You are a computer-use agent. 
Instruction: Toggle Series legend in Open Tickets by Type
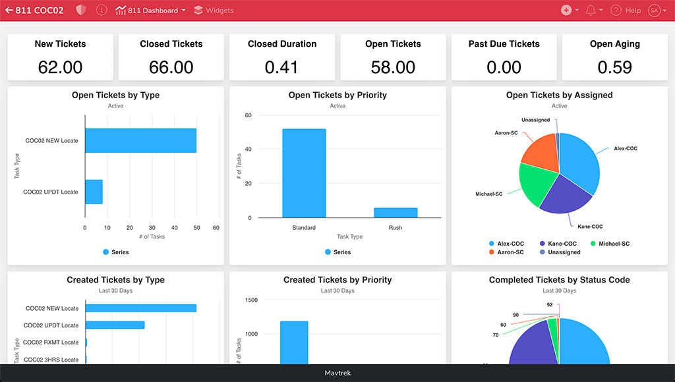pyautogui.click(x=116, y=252)
